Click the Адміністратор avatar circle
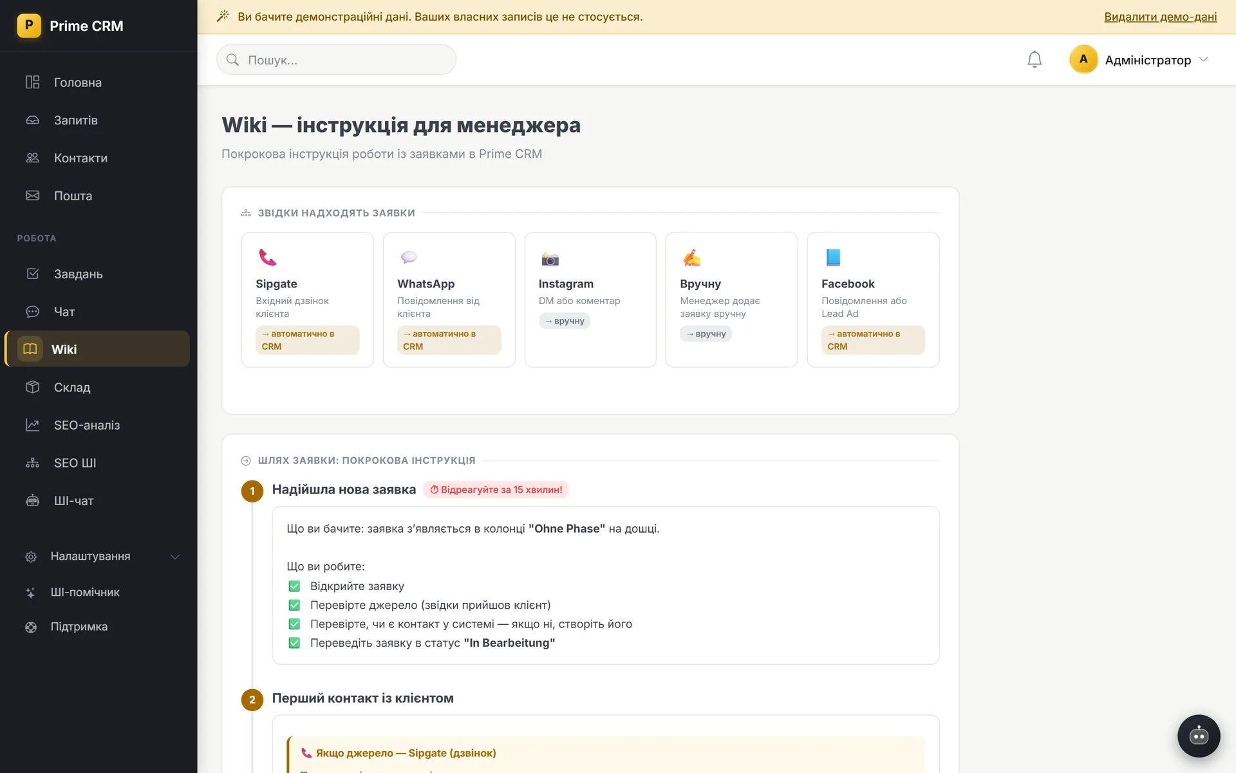1236x773 pixels. [x=1083, y=59]
